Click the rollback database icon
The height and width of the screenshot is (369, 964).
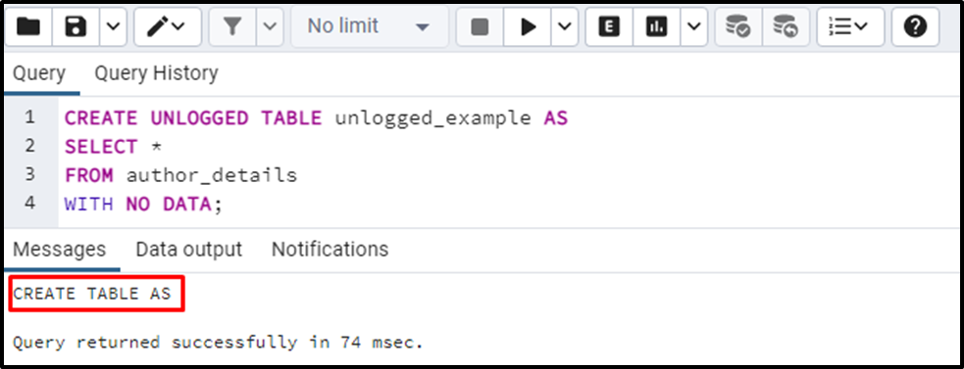click(x=786, y=26)
